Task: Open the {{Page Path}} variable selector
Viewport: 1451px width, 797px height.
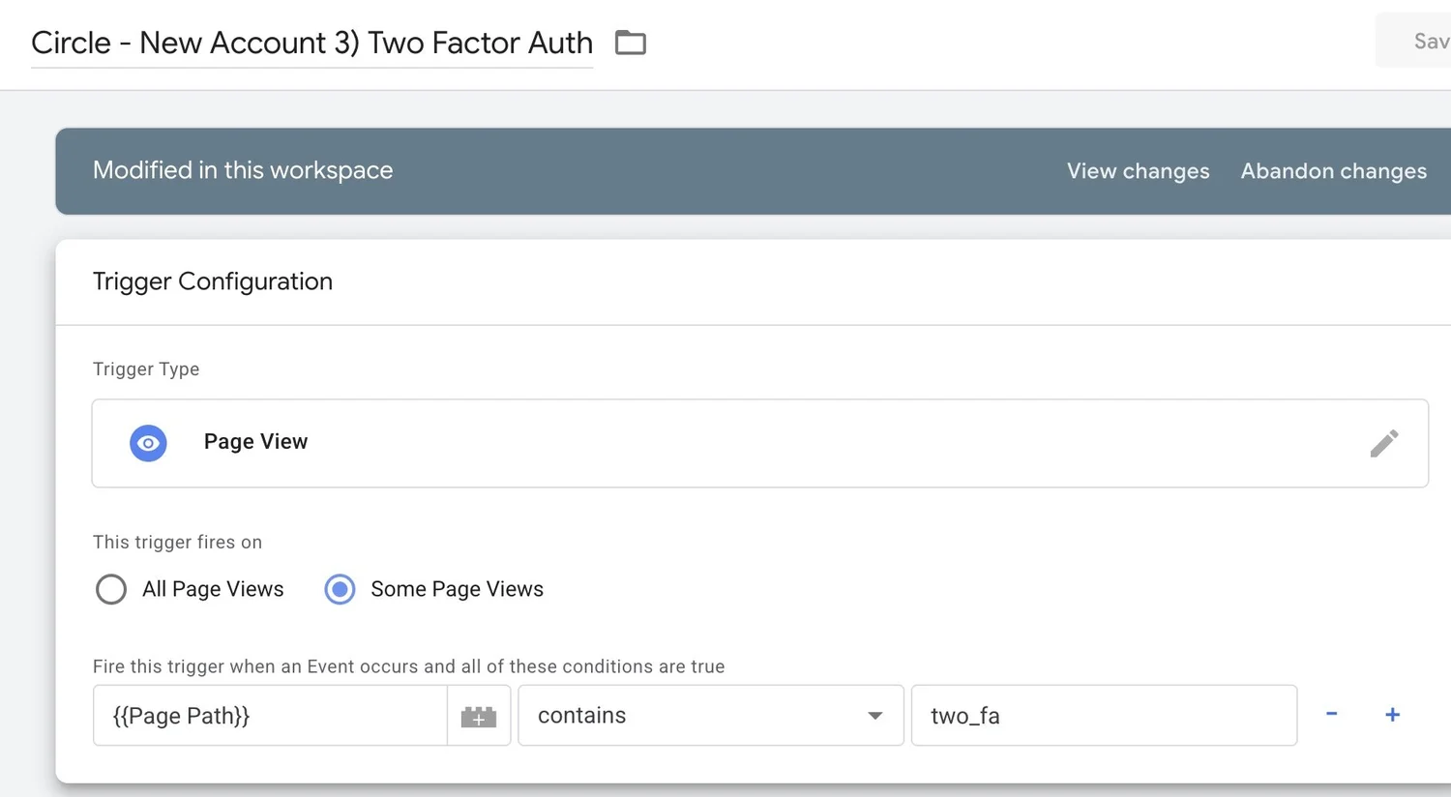Action: [x=269, y=716]
